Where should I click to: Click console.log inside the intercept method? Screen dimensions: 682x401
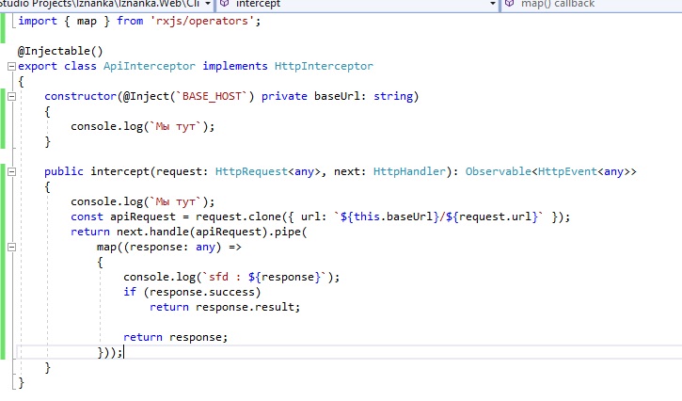tap(106, 201)
